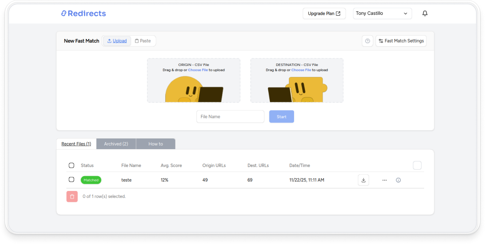Switch to the Archived tab
Image resolution: width=485 pixels, height=244 pixels.
pos(116,144)
